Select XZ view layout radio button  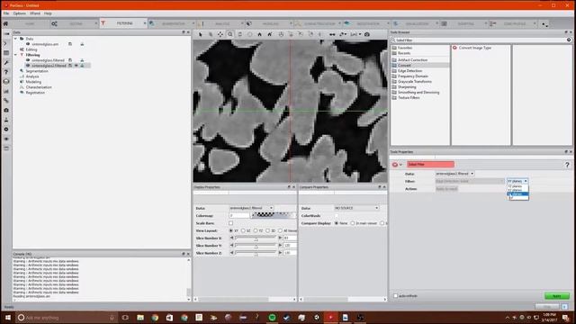click(243, 230)
